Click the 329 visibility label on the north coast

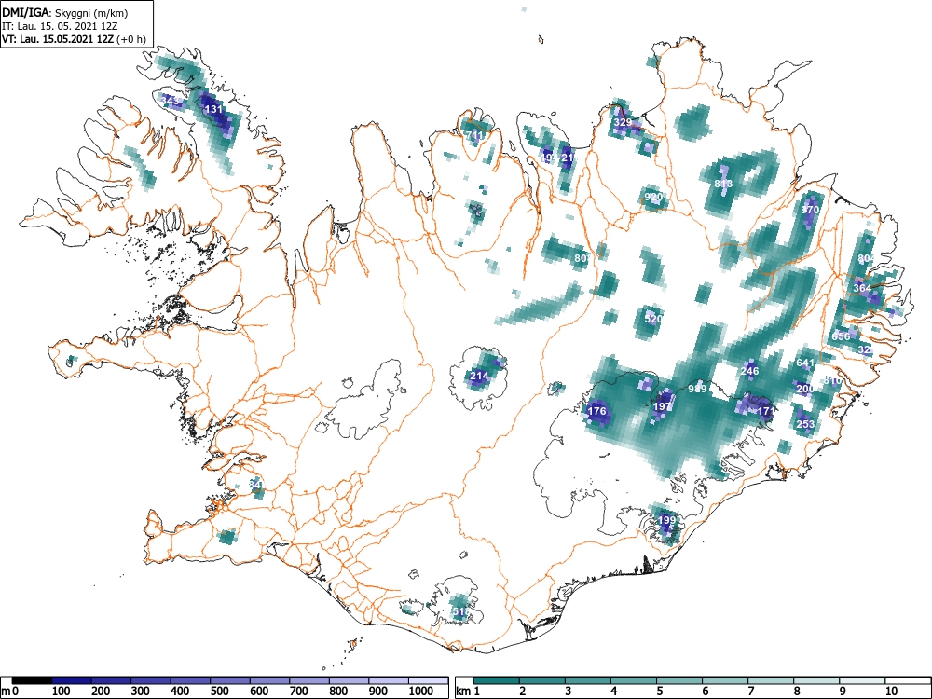point(623,122)
